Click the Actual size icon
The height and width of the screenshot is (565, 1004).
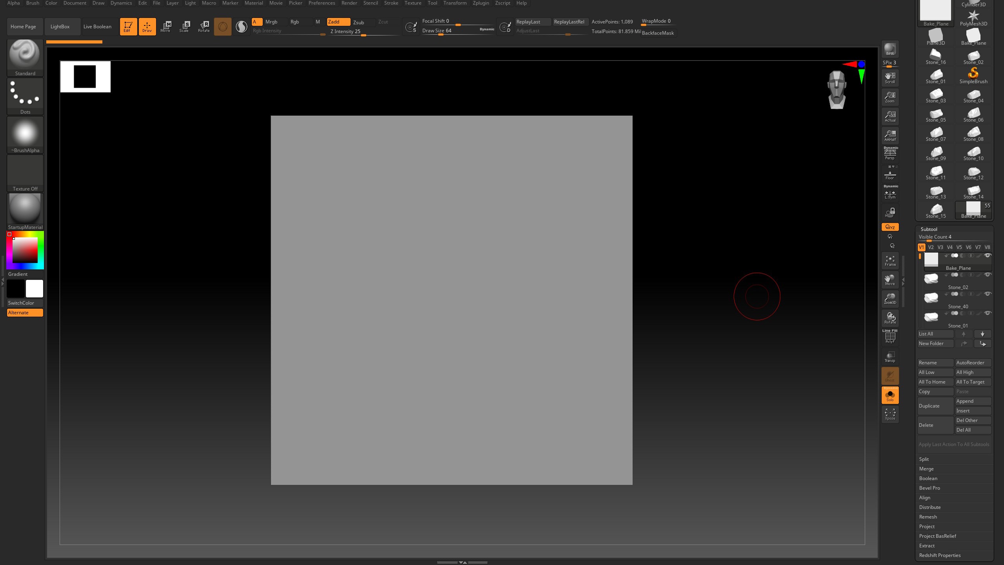coord(890,116)
